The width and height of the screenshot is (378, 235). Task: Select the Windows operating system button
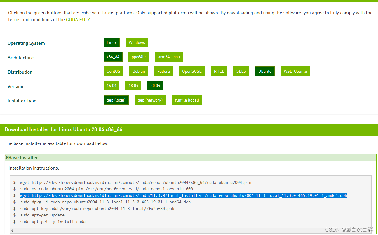click(137, 42)
